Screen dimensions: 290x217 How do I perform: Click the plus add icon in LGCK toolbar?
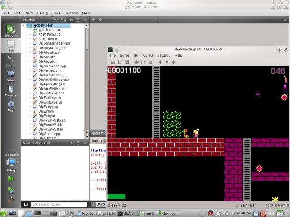coord(136,62)
